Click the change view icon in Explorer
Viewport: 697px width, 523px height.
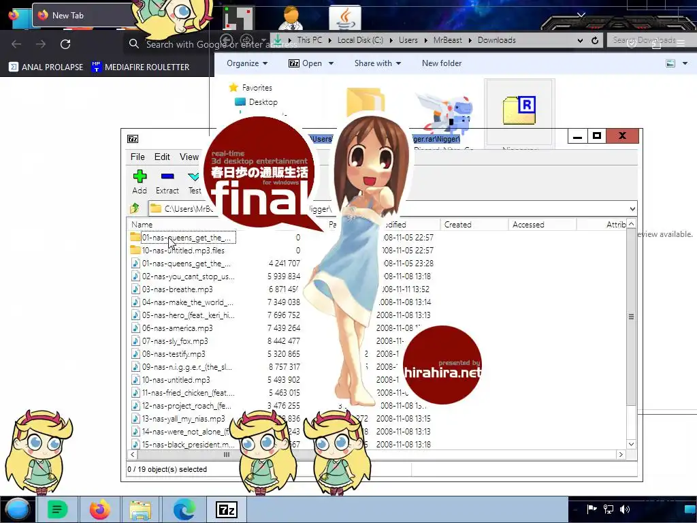tap(670, 63)
